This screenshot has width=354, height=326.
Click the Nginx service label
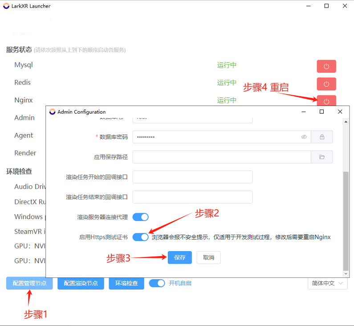(x=24, y=100)
